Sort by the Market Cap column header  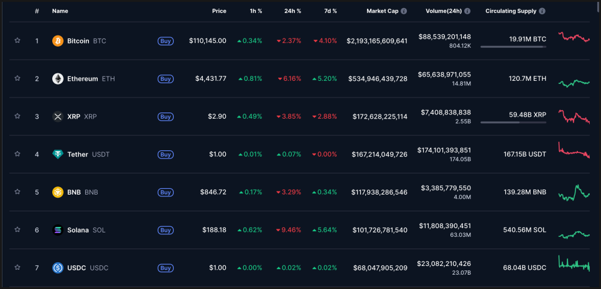[383, 11]
